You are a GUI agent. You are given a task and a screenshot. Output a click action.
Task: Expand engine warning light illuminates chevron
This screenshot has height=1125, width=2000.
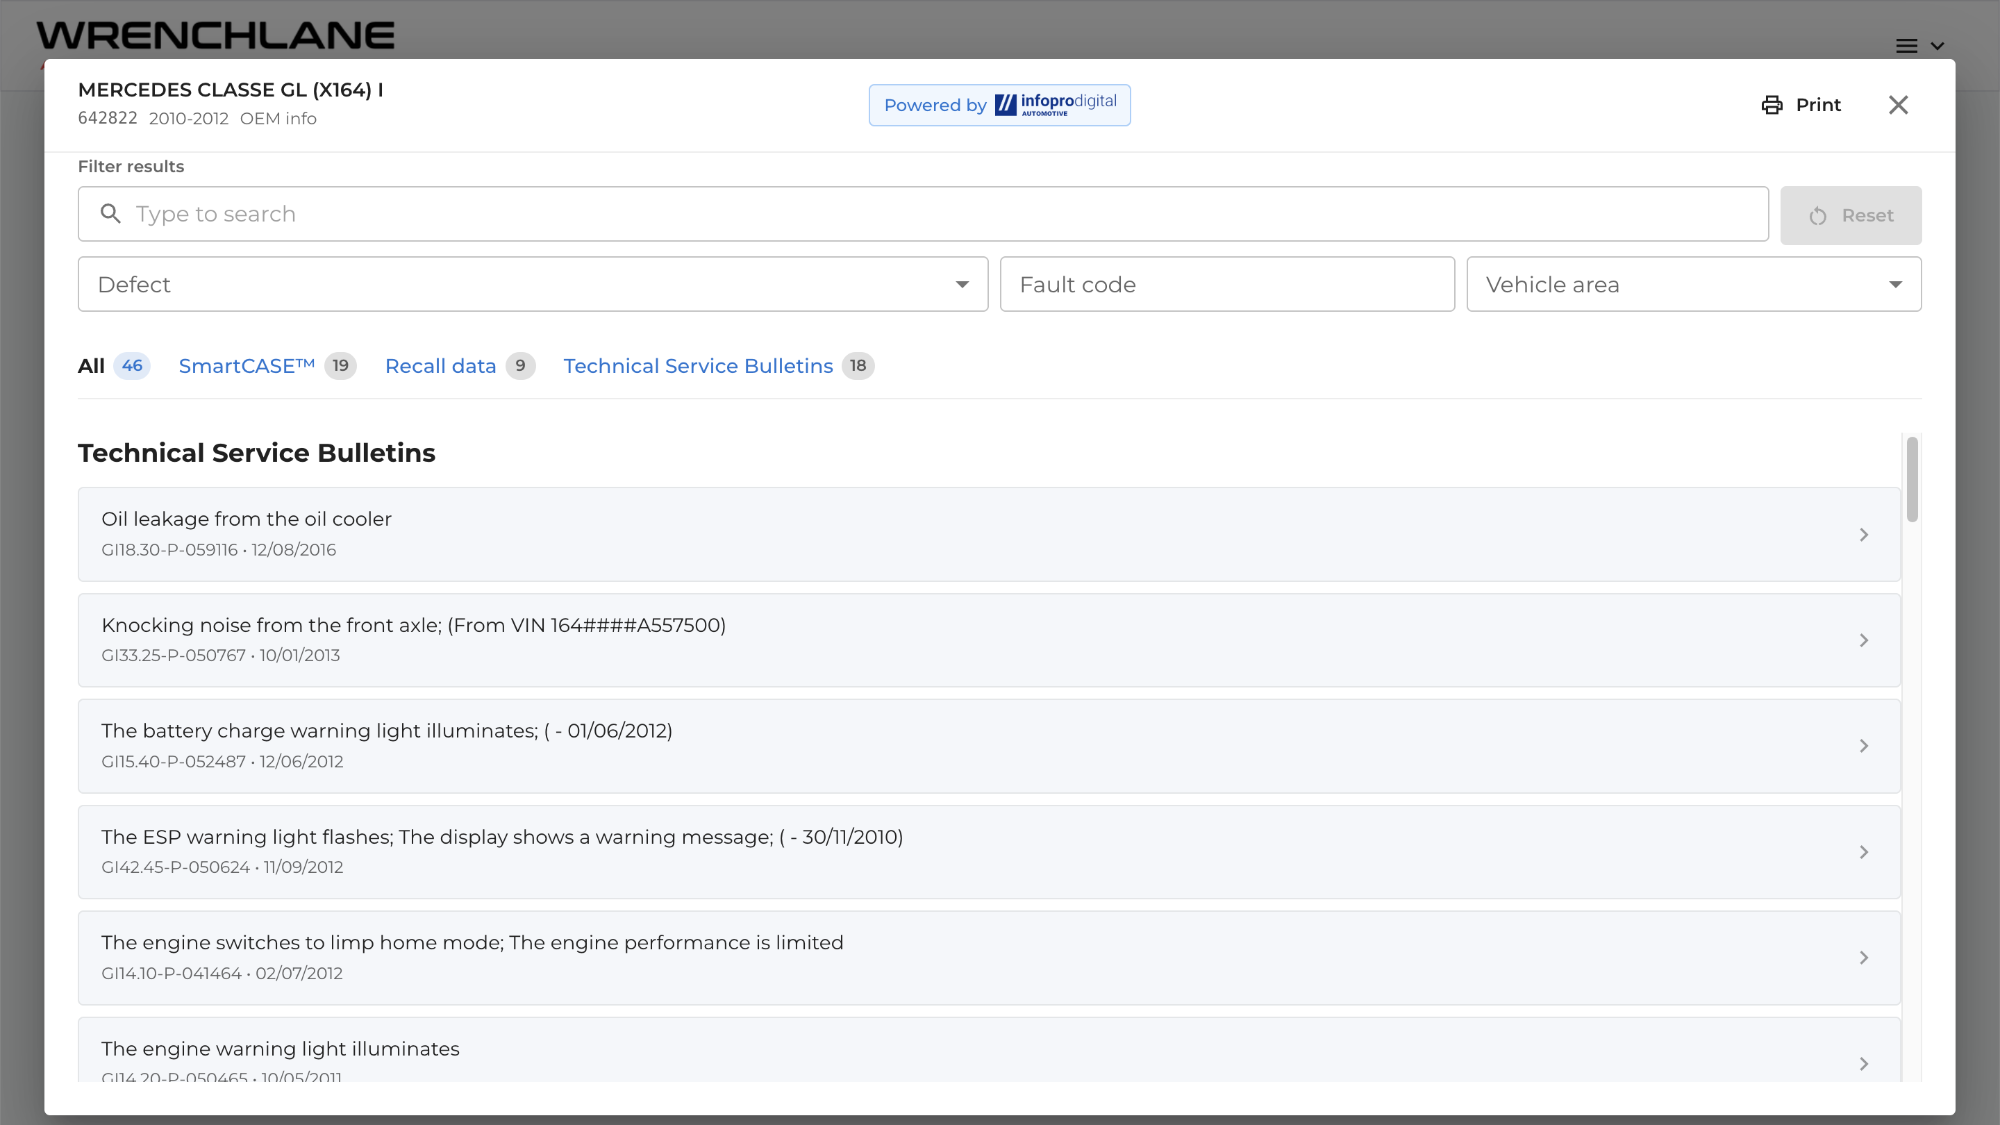point(1864,1064)
